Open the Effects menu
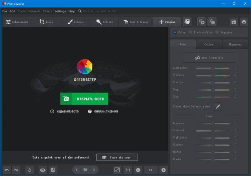 pyautogui.click(x=47, y=11)
